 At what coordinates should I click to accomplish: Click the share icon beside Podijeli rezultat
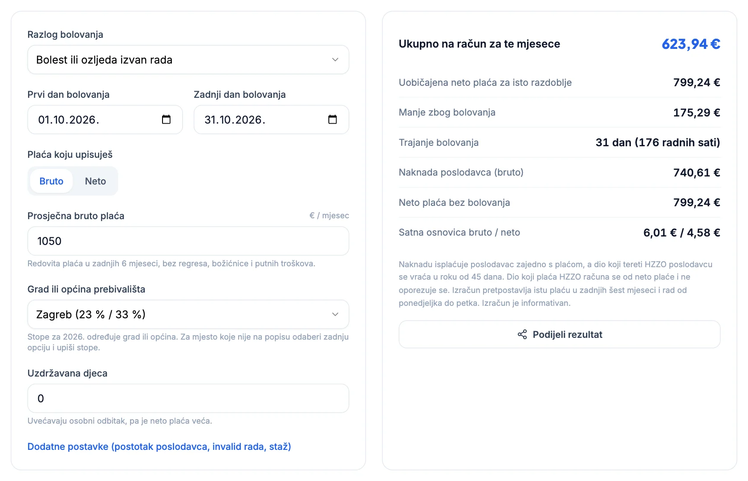click(522, 334)
